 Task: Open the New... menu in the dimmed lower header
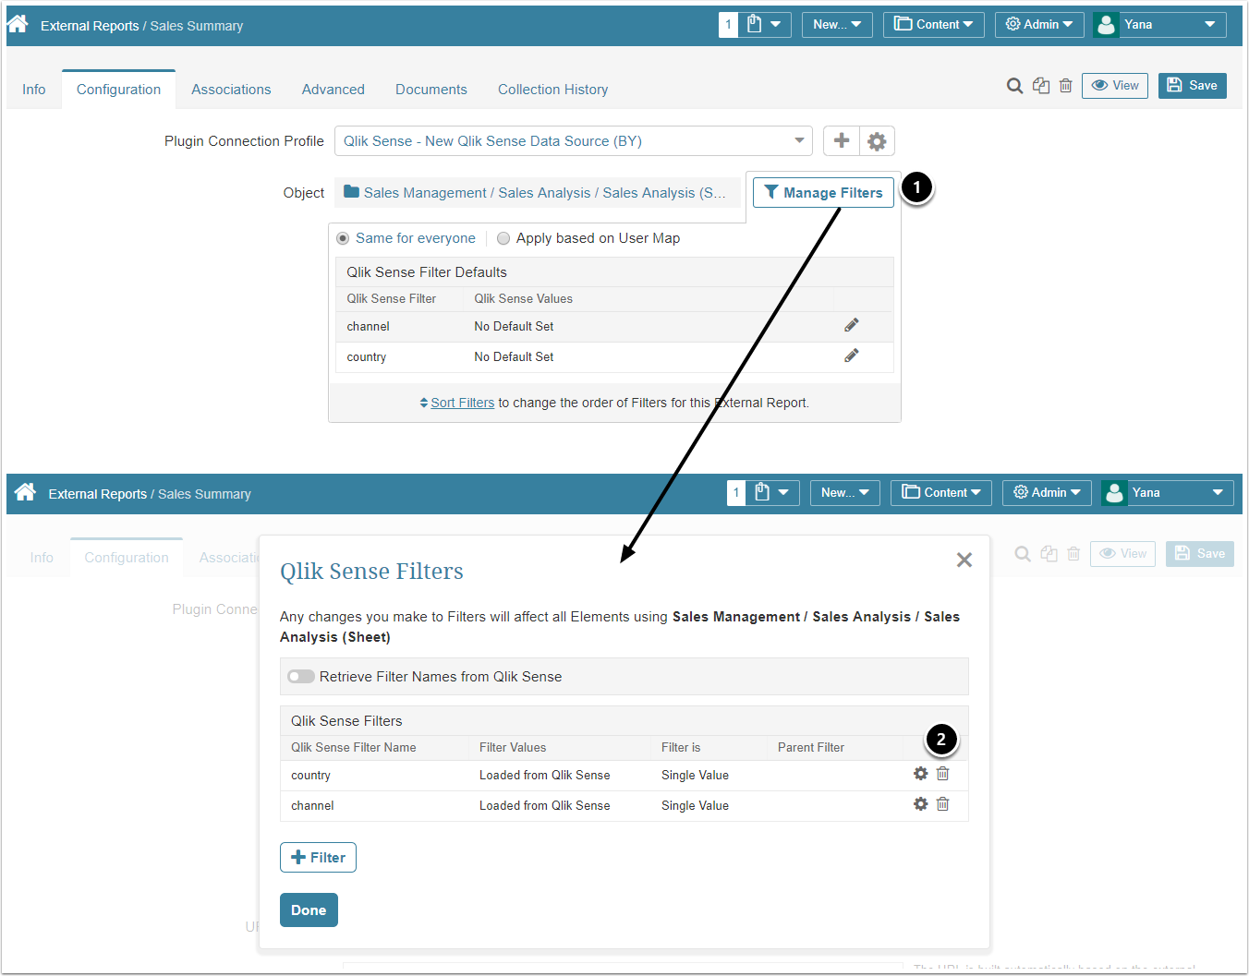[844, 493]
